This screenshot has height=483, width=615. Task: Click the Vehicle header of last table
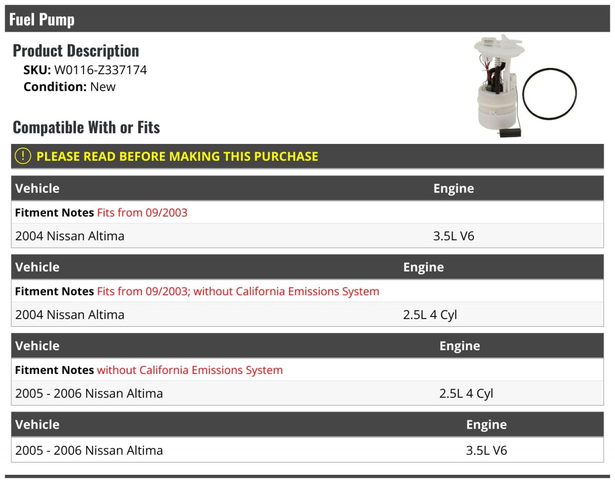[37, 424]
